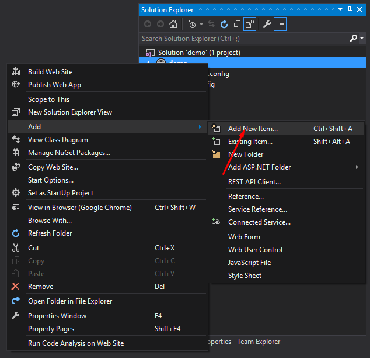The image size is (370, 358).
Task: Click the Auto Hide pin icon
Action: point(350,9)
